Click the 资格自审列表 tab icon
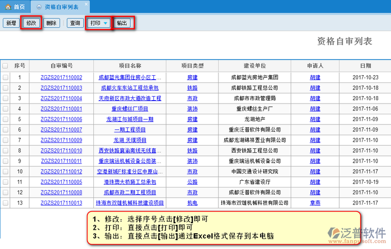The width and height of the screenshot is (391, 249). point(39,7)
